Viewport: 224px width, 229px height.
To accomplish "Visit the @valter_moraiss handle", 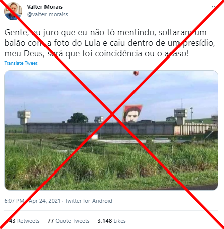I will tap(48, 14).
